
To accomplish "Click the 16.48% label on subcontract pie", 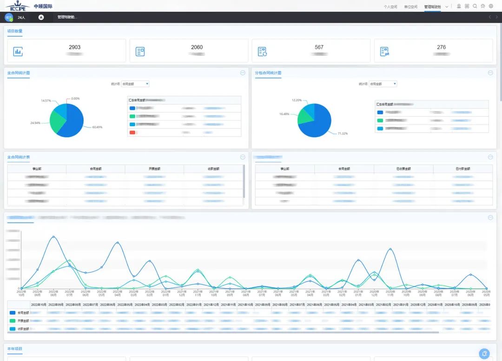I will tap(284, 114).
